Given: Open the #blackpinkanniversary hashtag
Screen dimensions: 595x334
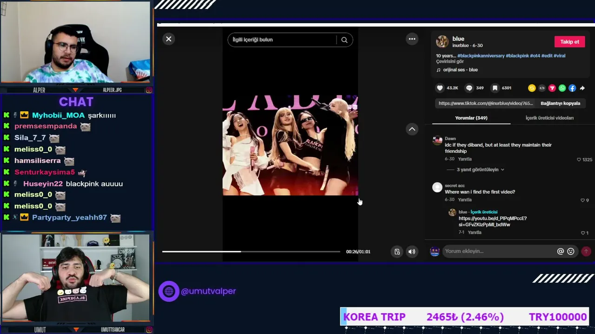Looking at the screenshot, I should pyautogui.click(x=481, y=56).
